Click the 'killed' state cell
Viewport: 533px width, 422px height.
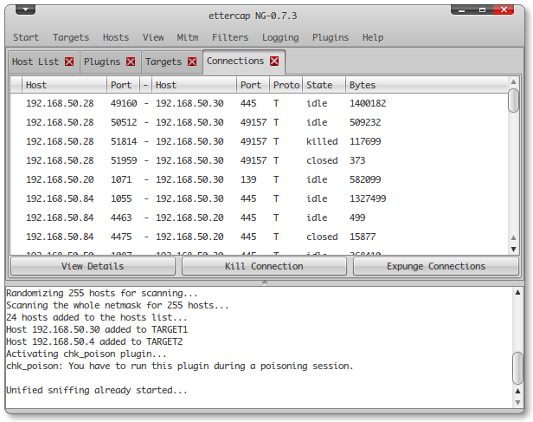pyautogui.click(x=322, y=141)
